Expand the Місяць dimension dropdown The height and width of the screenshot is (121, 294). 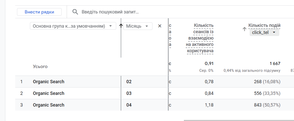(x=138, y=26)
